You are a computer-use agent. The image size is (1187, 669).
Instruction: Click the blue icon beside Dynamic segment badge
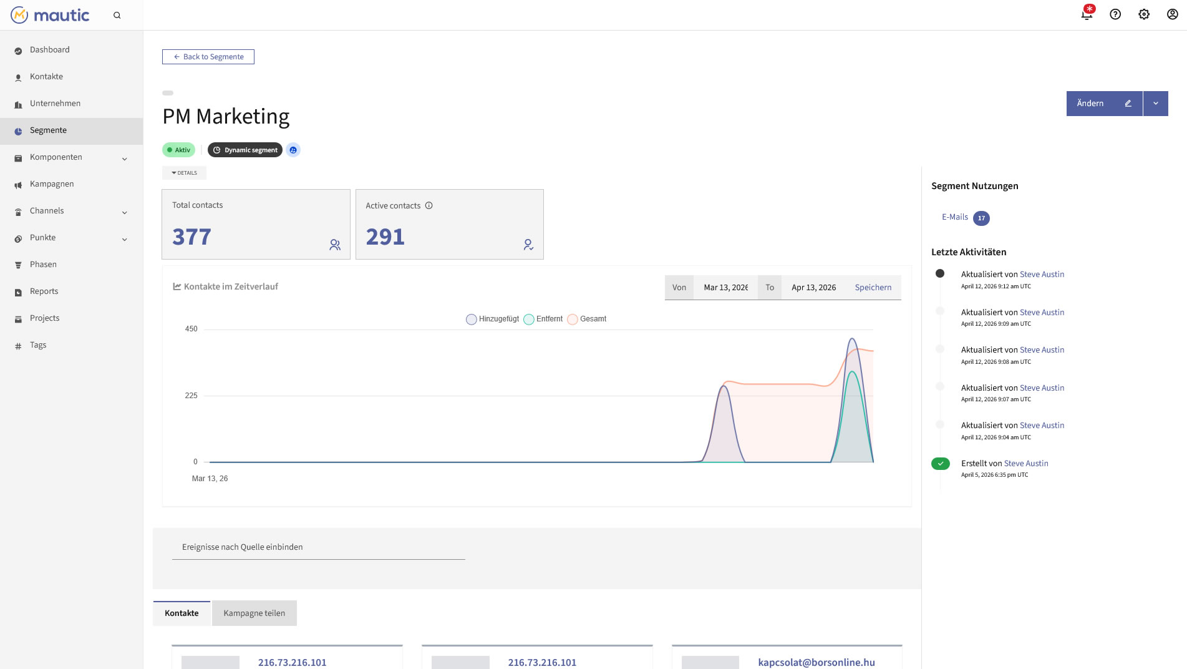click(293, 150)
